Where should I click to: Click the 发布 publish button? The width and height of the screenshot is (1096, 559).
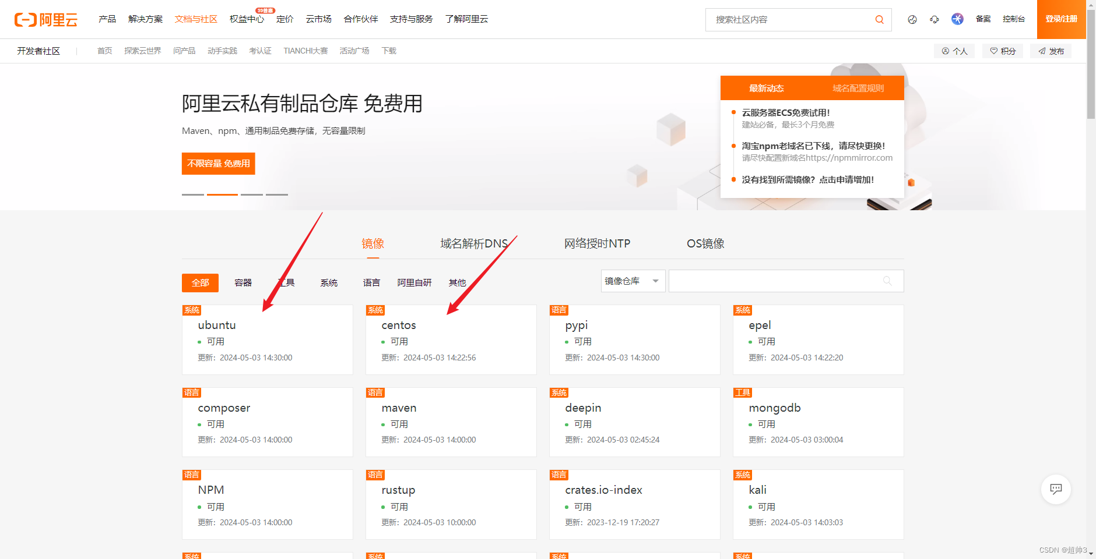pos(1051,51)
